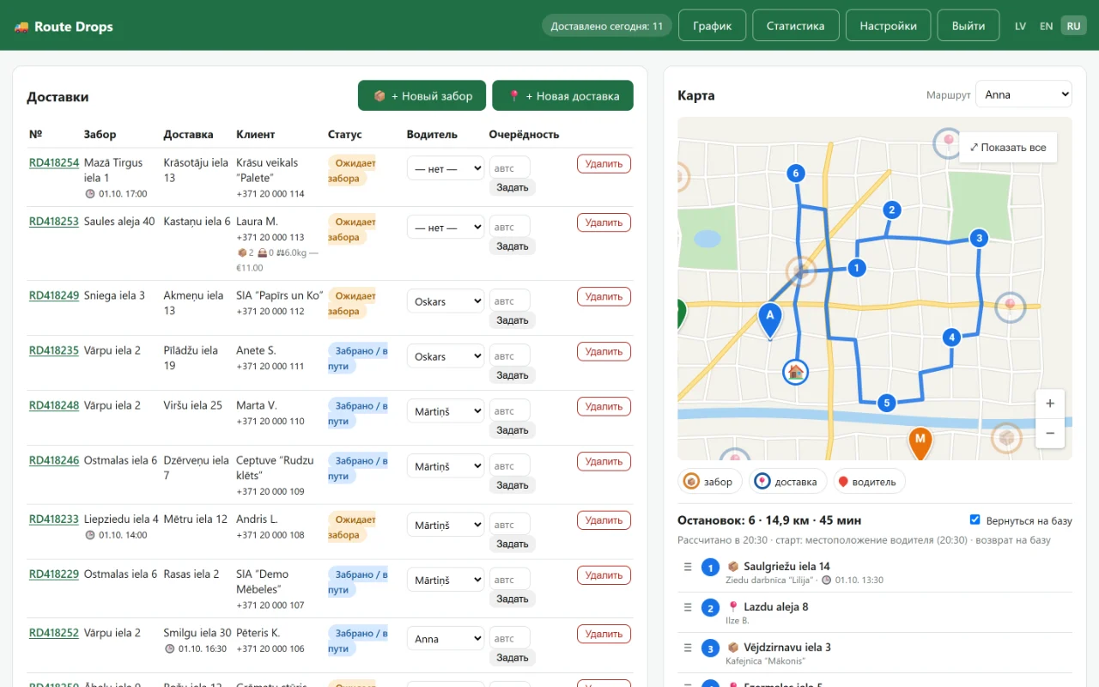Switch language to LV

click(x=1020, y=26)
